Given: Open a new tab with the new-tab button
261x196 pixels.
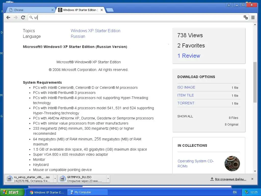Looking at the screenshot, I should 110,10.
